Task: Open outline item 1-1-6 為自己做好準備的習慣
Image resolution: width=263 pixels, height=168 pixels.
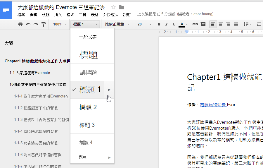Action: pyautogui.click(x=38, y=155)
